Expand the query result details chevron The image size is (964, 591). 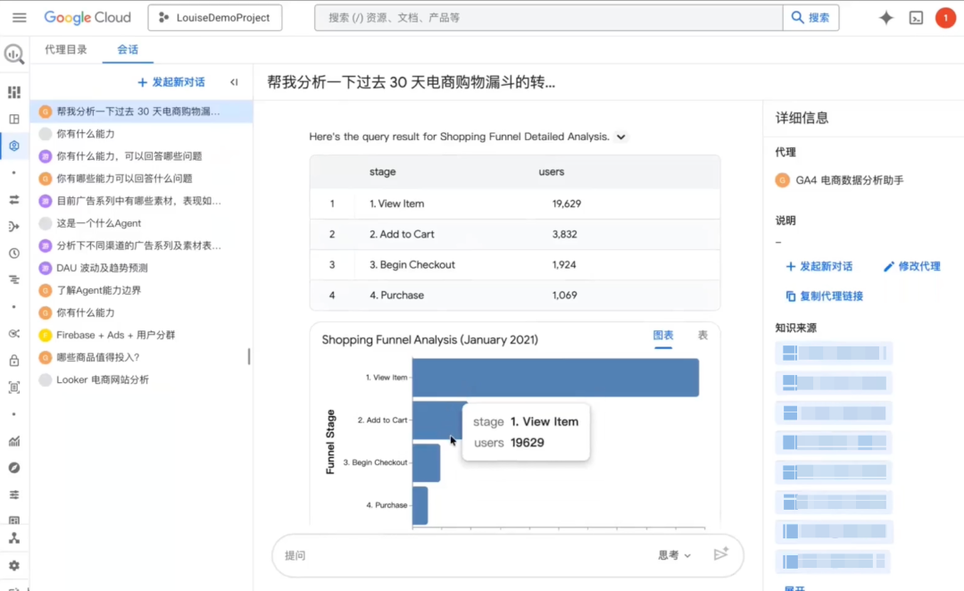tap(621, 137)
